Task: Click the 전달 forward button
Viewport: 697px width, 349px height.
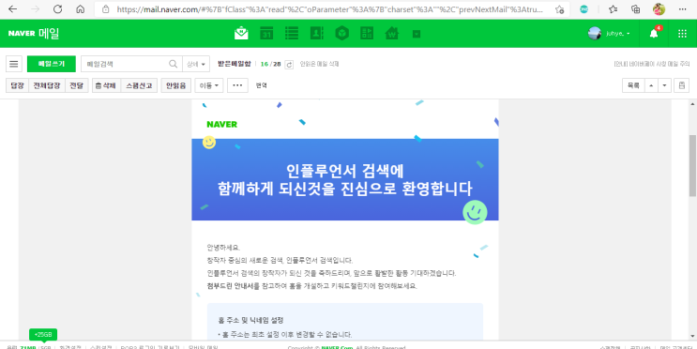Action: tap(77, 85)
